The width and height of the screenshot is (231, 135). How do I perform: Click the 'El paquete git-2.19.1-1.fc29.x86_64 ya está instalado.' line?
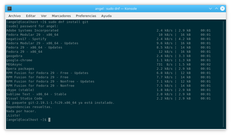(x=60, y=103)
